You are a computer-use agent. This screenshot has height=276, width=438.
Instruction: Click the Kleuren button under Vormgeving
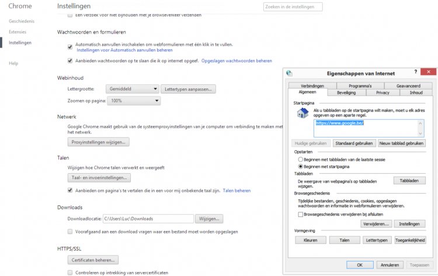310,240
